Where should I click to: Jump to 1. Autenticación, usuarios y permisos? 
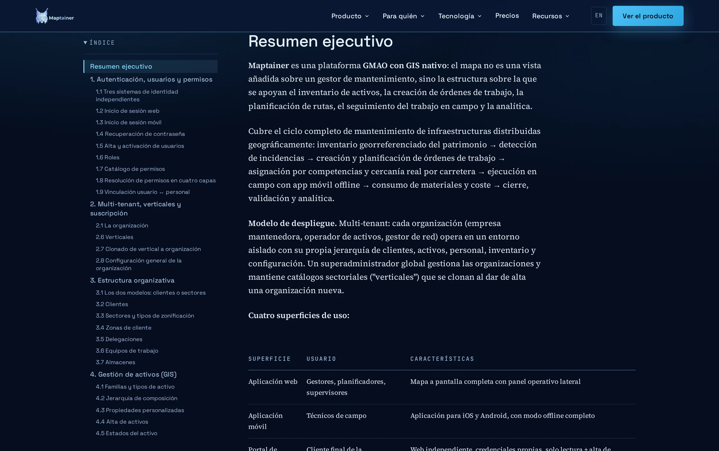click(x=151, y=79)
